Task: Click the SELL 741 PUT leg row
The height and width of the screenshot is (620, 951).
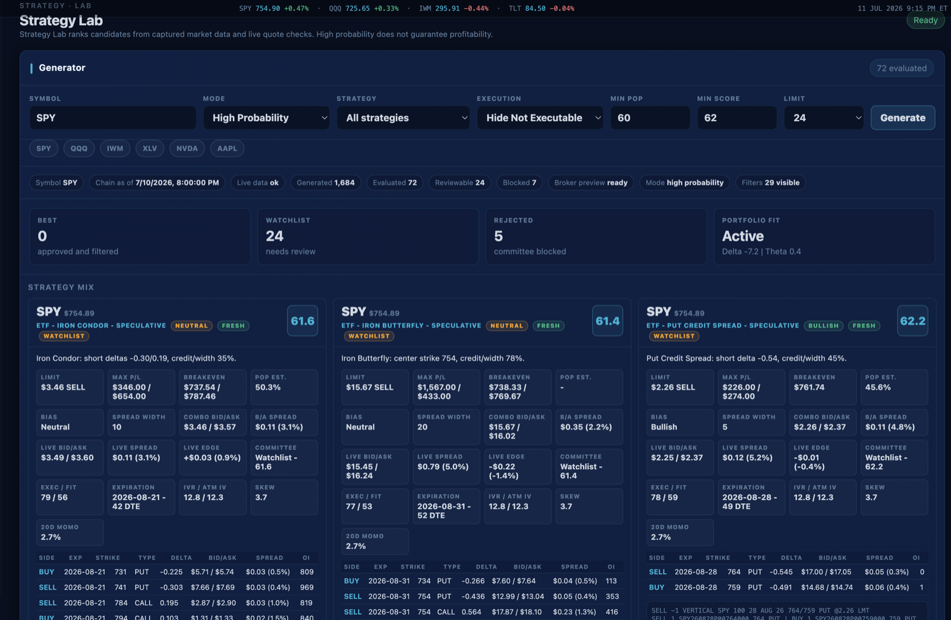Action: [177, 587]
